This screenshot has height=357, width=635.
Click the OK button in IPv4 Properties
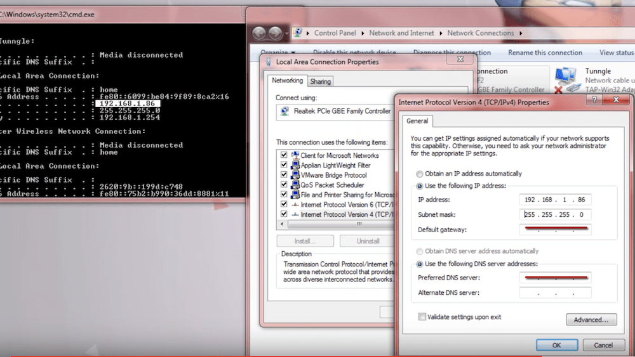[557, 346]
